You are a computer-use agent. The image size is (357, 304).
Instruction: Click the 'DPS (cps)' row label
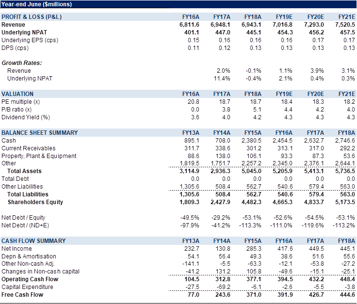15,48
